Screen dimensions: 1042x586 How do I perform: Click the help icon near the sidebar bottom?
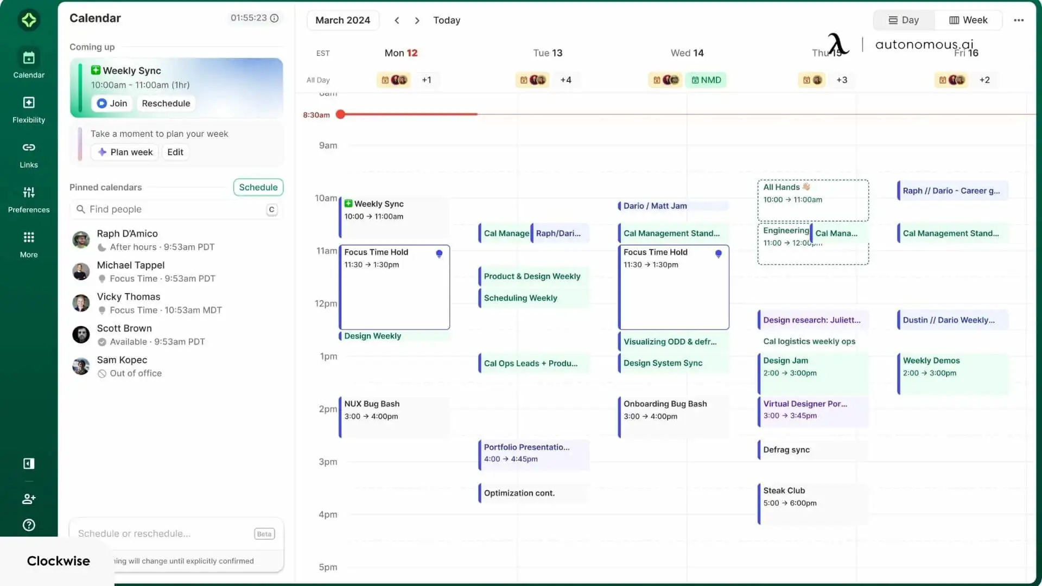coord(28,525)
